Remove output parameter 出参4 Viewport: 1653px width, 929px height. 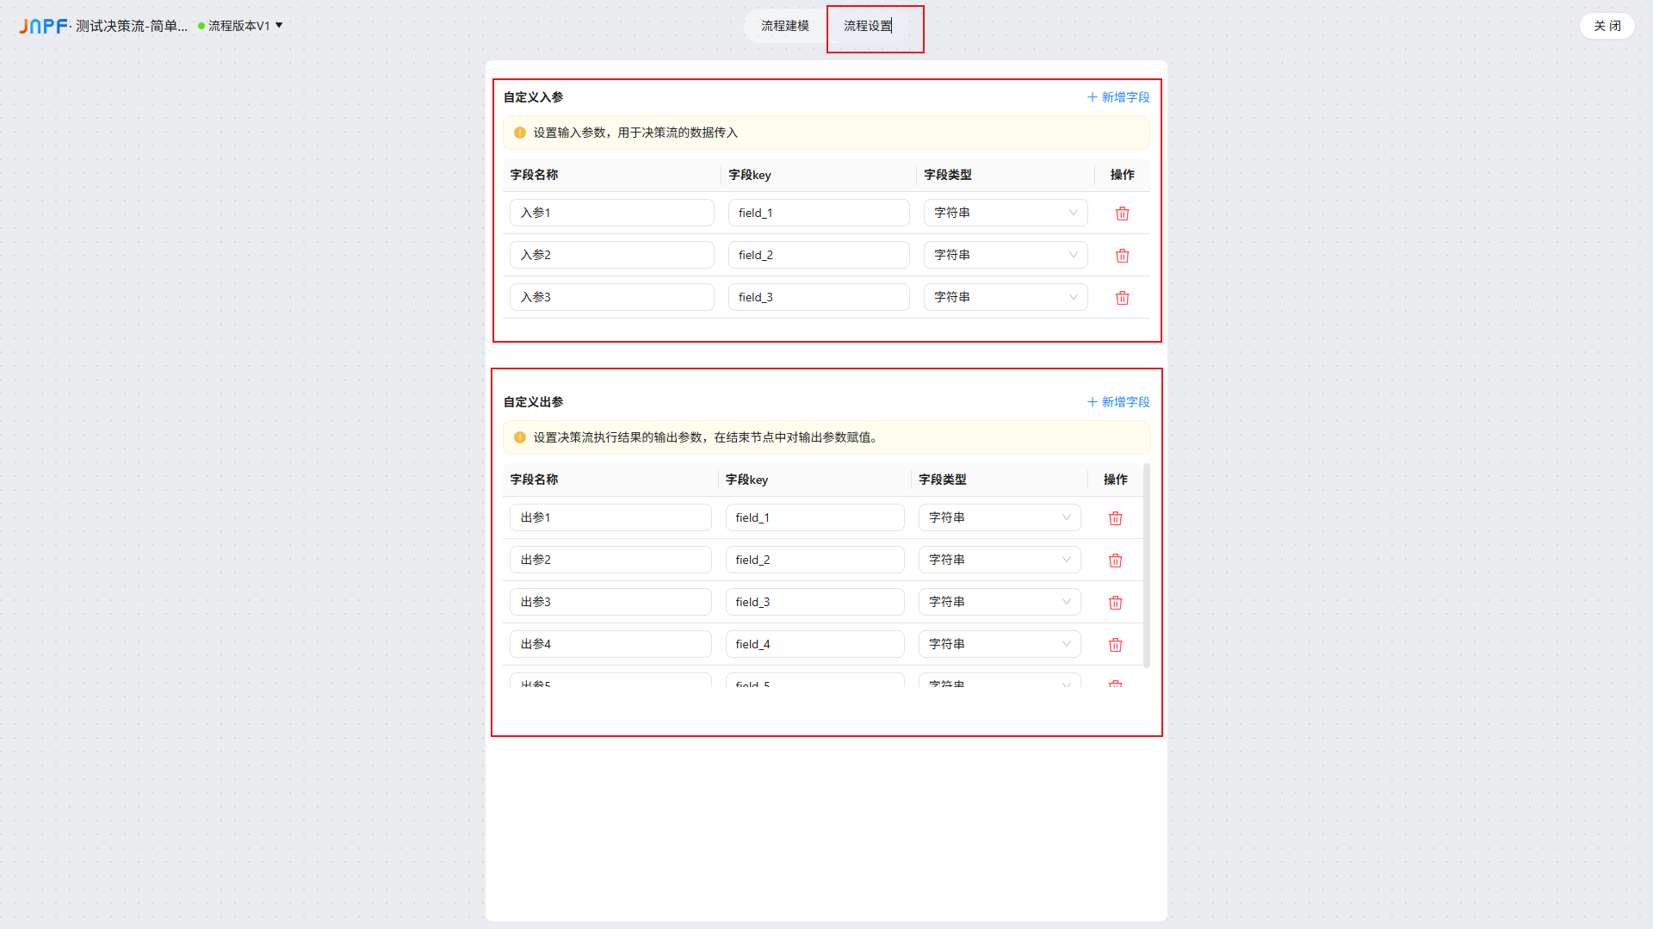[1115, 644]
